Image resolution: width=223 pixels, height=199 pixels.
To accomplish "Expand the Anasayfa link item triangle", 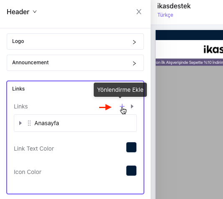I will click(21, 123).
